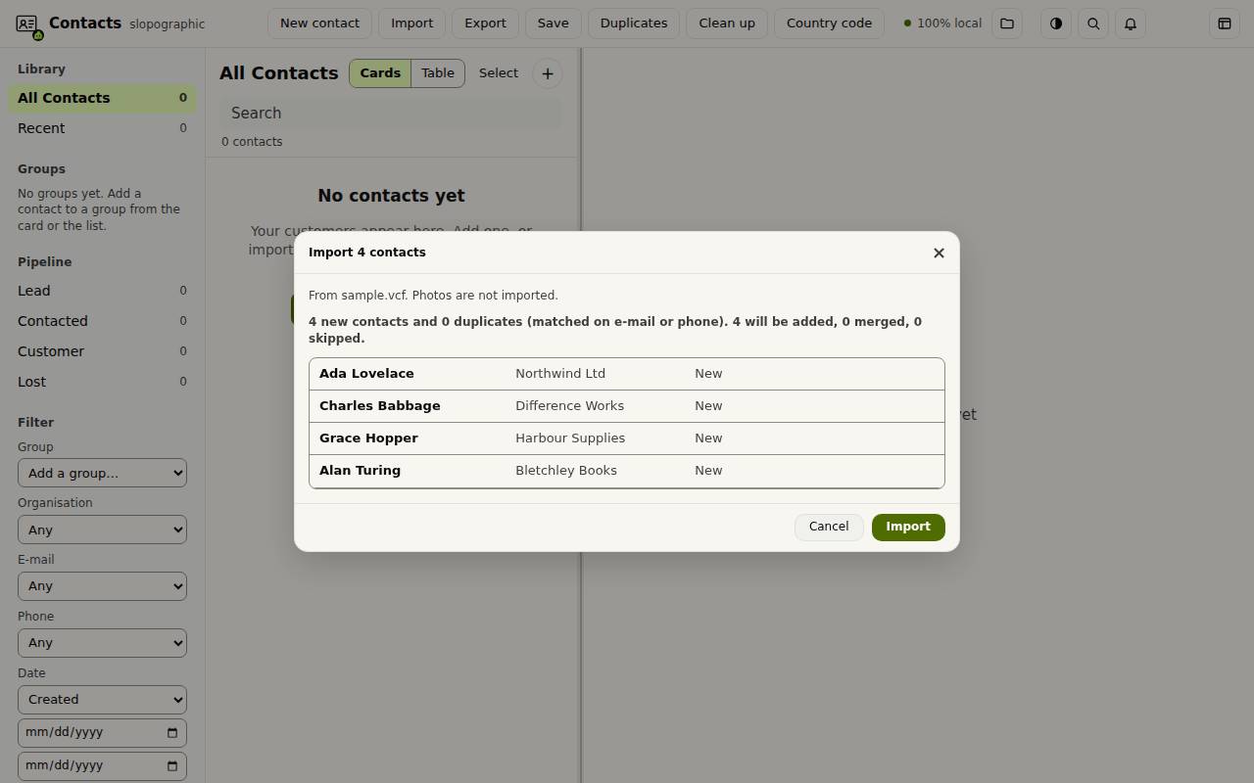Show the Lead pipeline stage
The image size is (1254, 783).
point(102,291)
